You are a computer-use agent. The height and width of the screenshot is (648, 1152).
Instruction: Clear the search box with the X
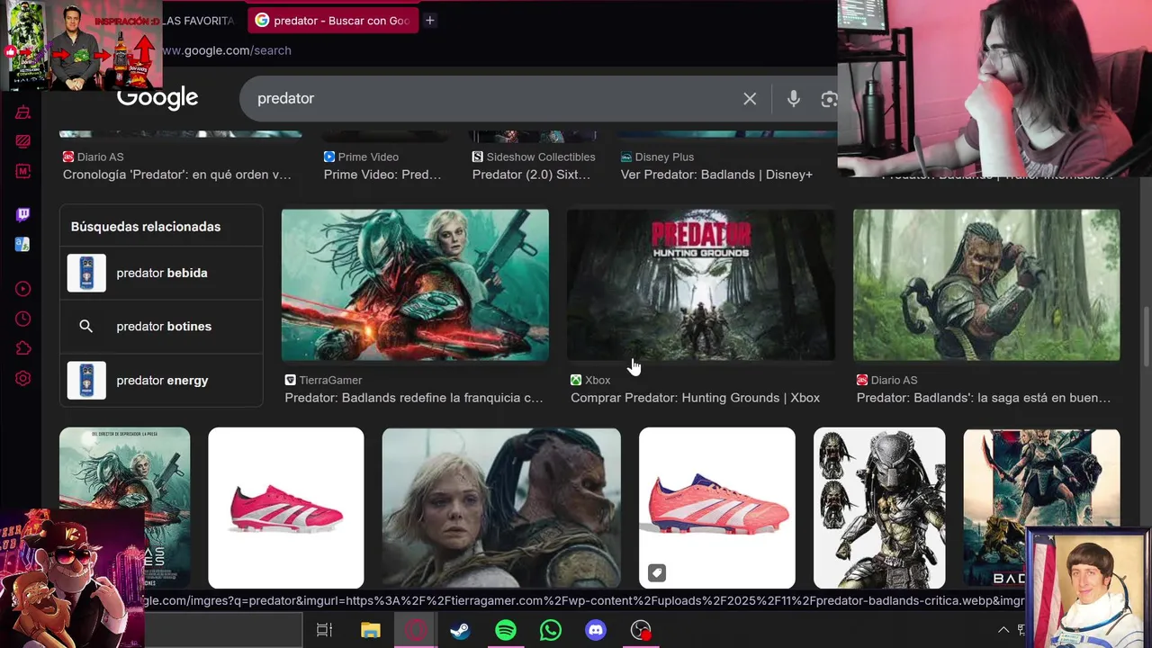[750, 99]
